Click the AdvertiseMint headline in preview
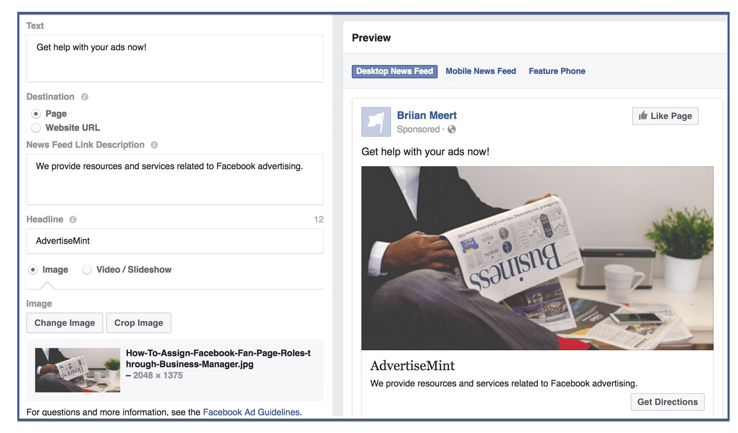The image size is (738, 433). (412, 366)
